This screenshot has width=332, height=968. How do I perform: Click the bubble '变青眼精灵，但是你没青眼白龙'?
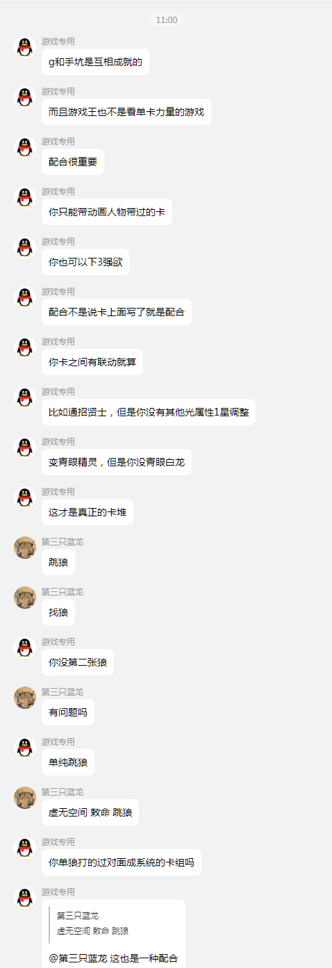117,462
